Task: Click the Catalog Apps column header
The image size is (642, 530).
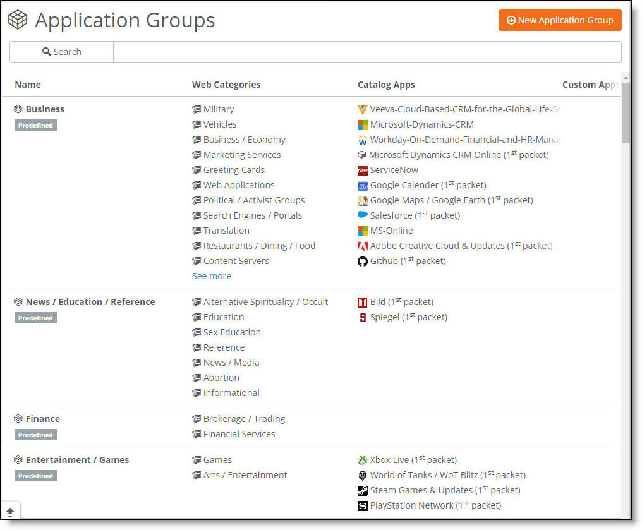Action: (x=386, y=85)
